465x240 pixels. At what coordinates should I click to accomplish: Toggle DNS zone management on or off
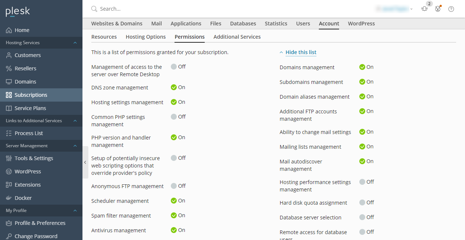click(x=173, y=87)
